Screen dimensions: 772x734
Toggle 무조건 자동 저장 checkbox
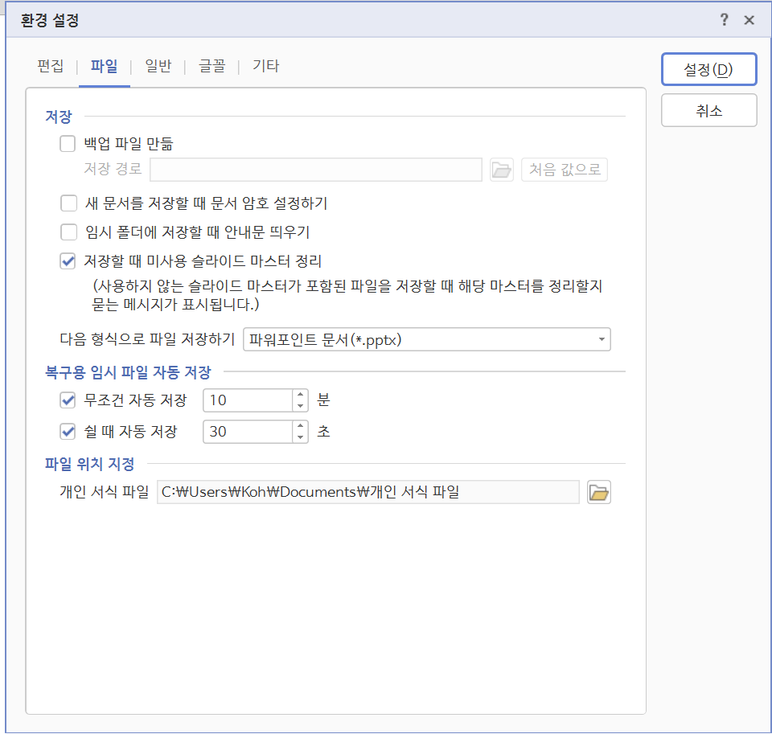[x=68, y=400]
